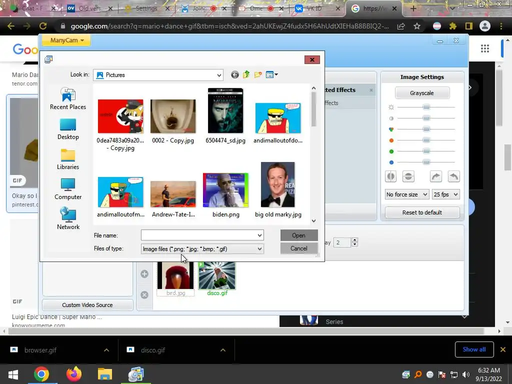The image size is (512, 384).
Task: Expand the File name dropdown
Action: tap(259, 235)
